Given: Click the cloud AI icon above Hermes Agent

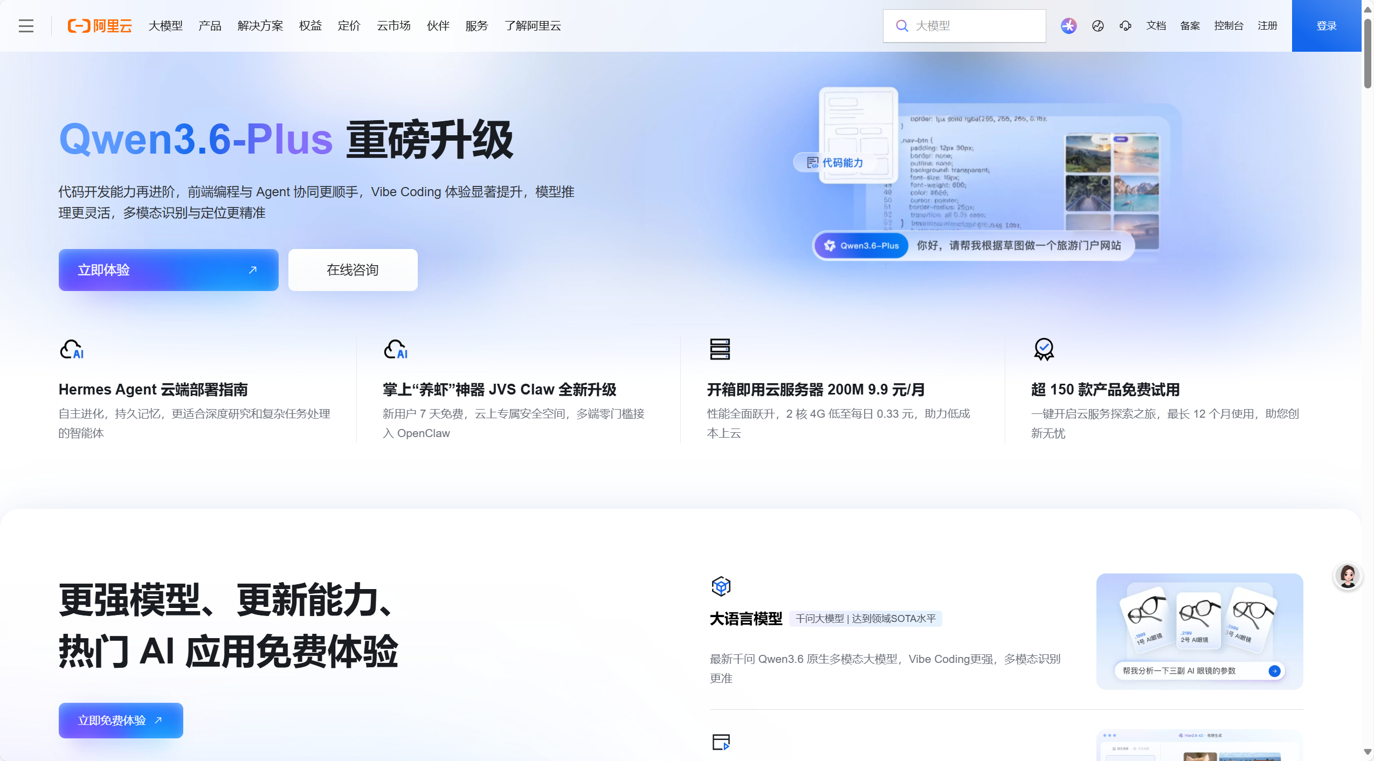Looking at the screenshot, I should pos(72,349).
